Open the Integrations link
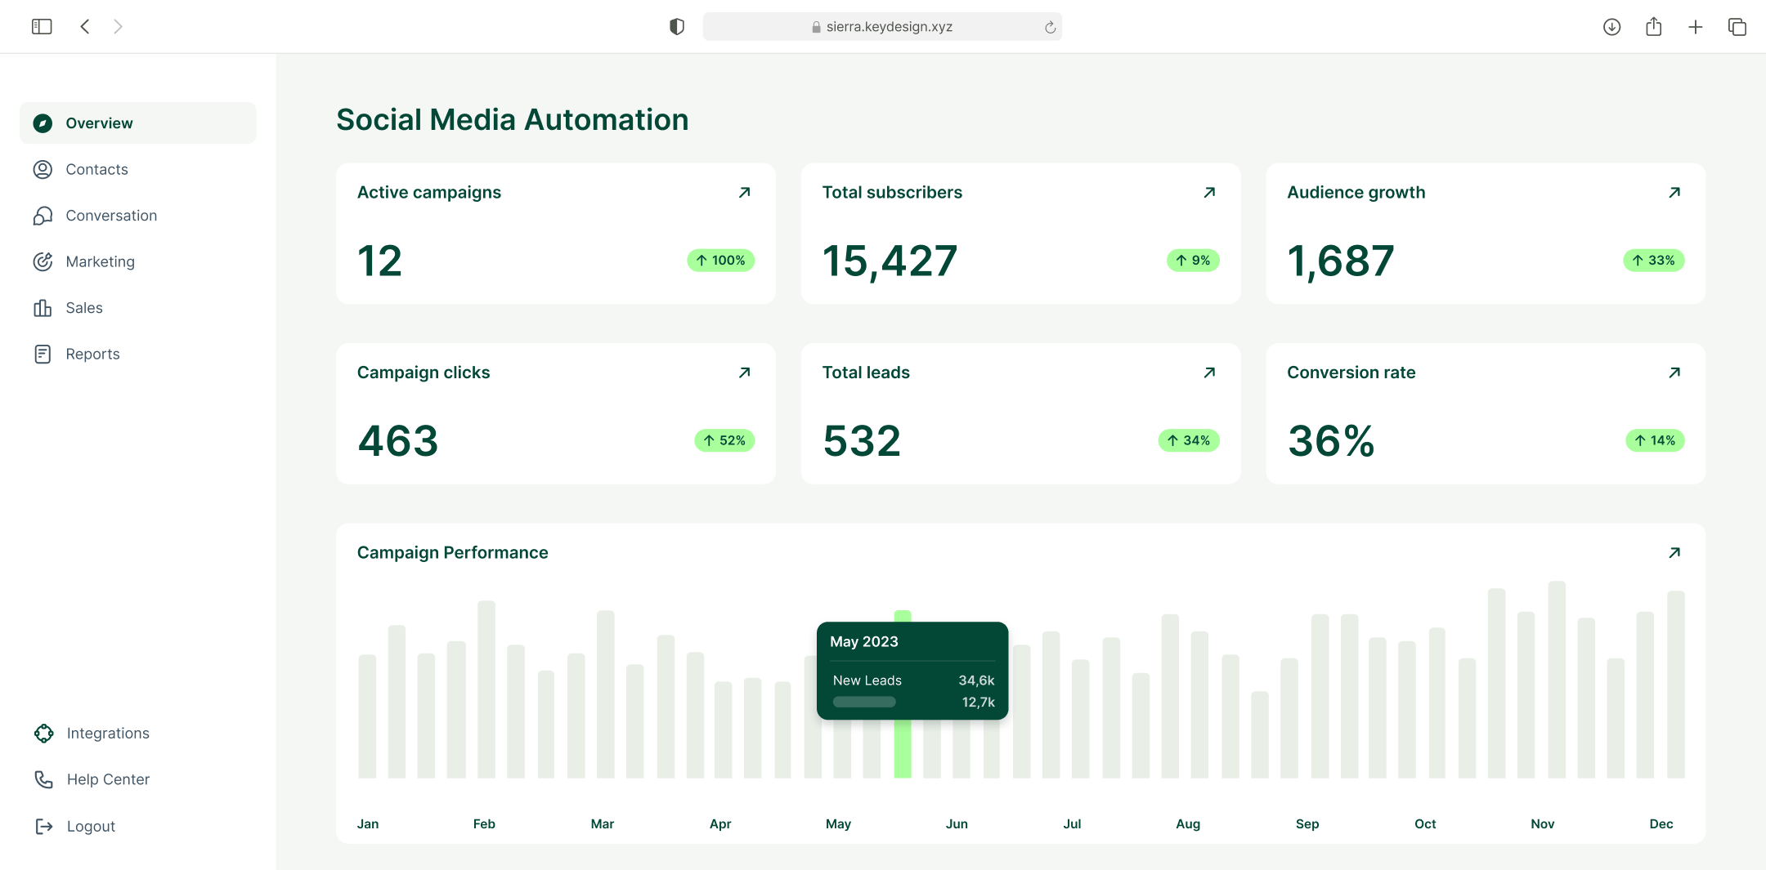This screenshot has width=1766, height=870. [107, 734]
